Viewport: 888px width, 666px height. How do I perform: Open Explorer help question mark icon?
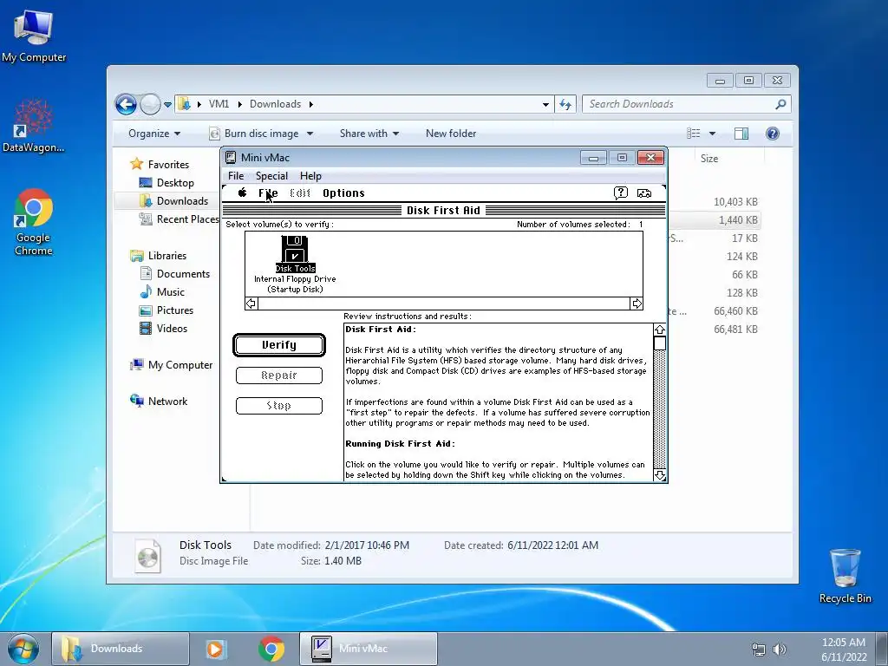click(773, 134)
